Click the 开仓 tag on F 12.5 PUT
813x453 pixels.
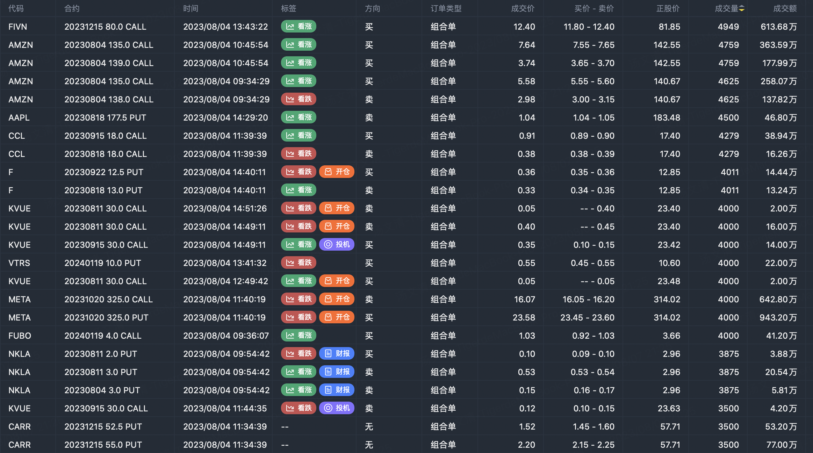pyautogui.click(x=337, y=172)
